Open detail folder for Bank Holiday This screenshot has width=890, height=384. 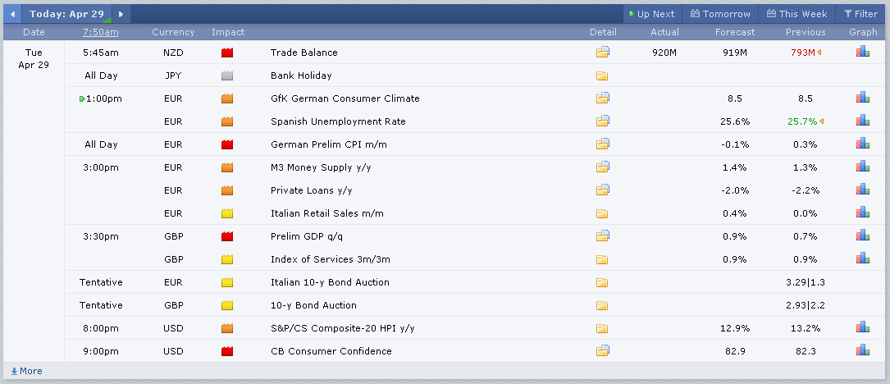coord(603,75)
